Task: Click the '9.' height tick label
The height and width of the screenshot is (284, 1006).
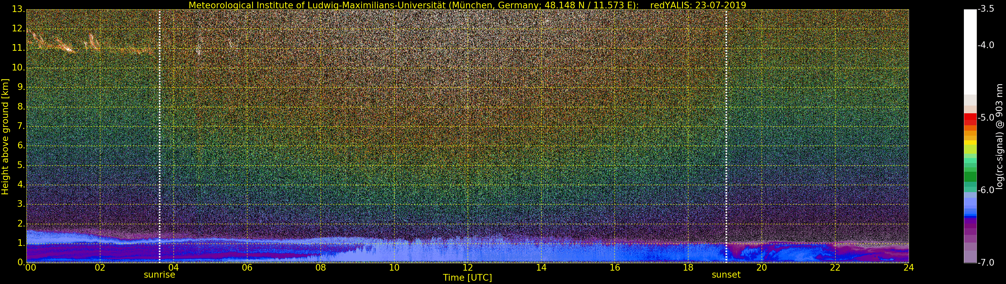Action: [21, 87]
